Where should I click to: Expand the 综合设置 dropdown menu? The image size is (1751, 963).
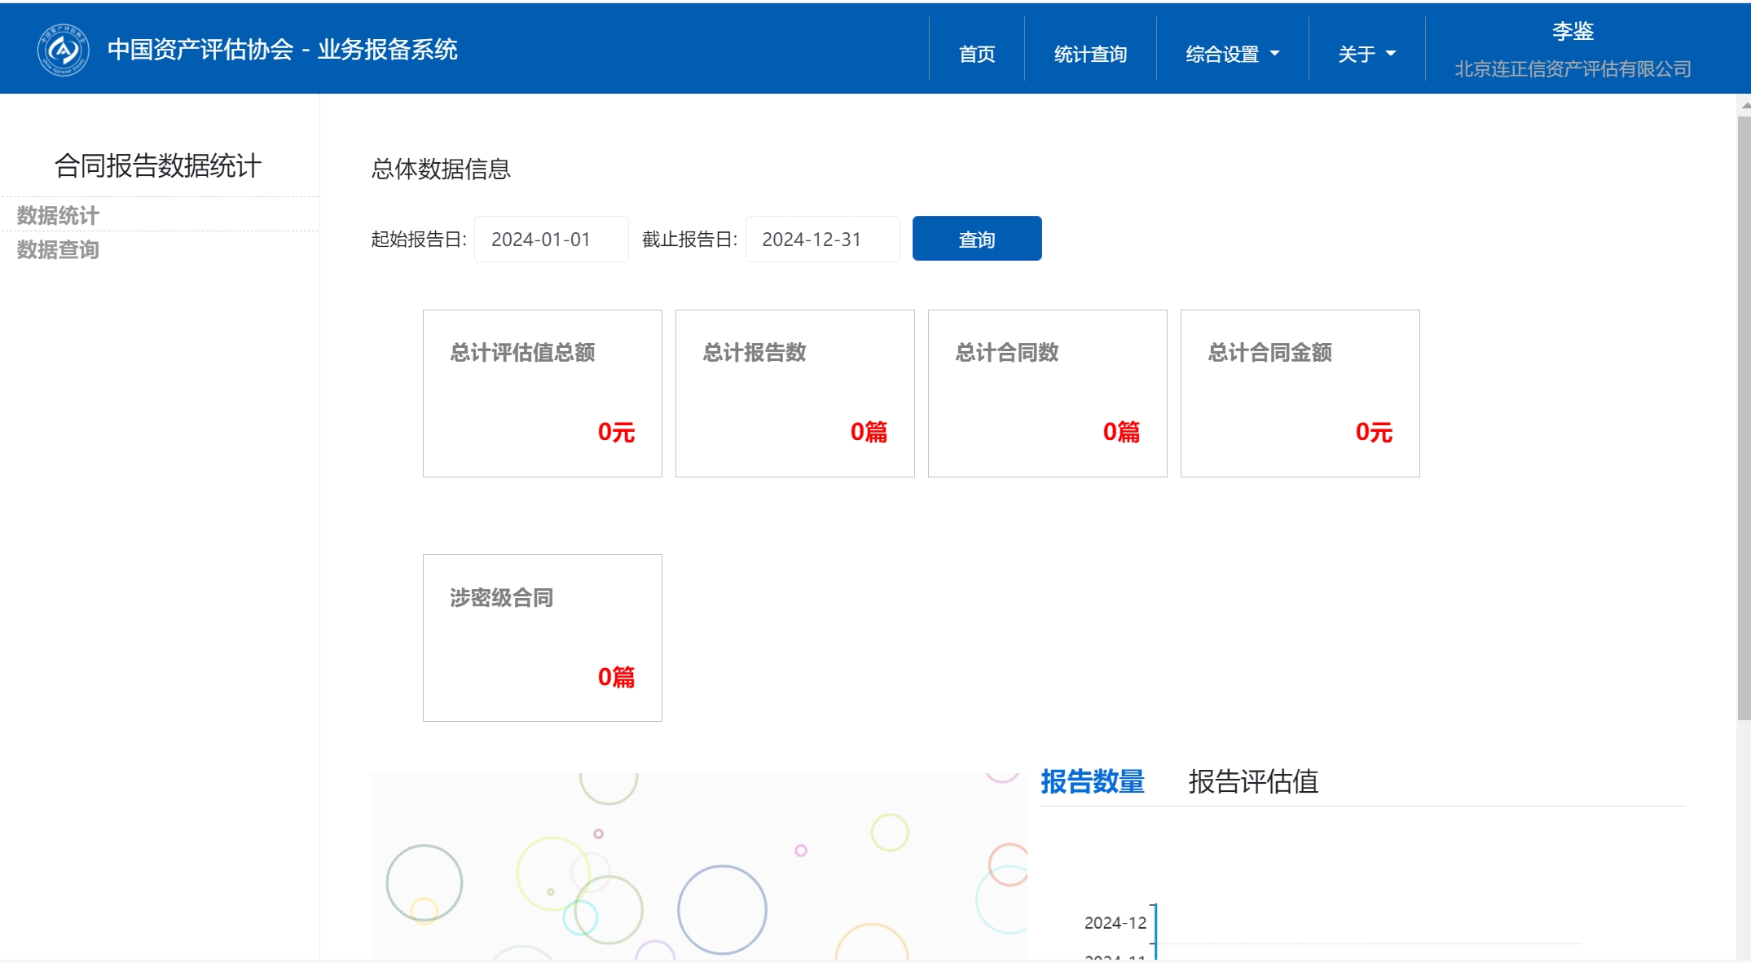tap(1221, 55)
